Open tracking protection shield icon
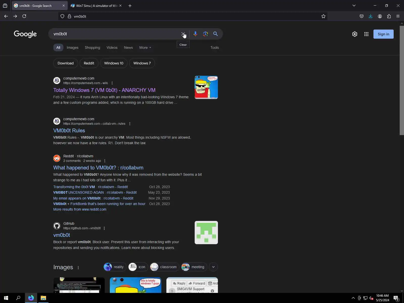Screen dimensions: 404x303 tap(62, 16)
